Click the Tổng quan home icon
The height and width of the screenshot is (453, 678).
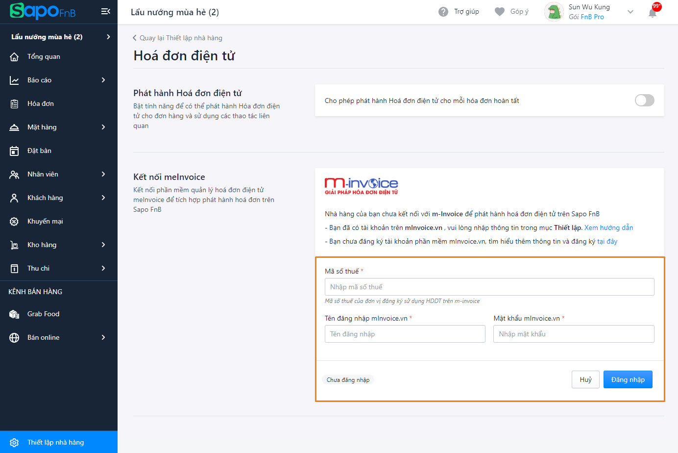tap(14, 57)
